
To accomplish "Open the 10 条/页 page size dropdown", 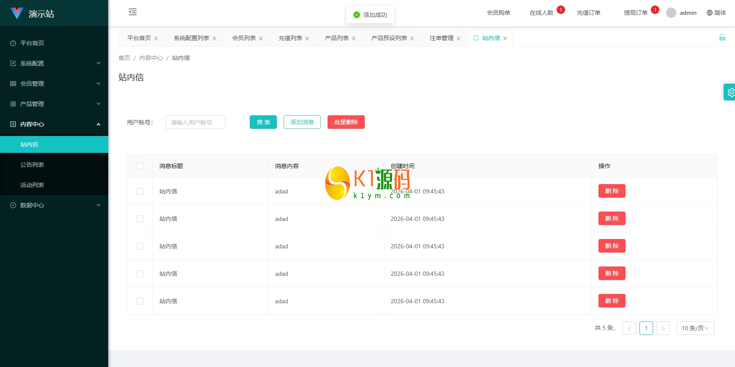I will click(695, 328).
